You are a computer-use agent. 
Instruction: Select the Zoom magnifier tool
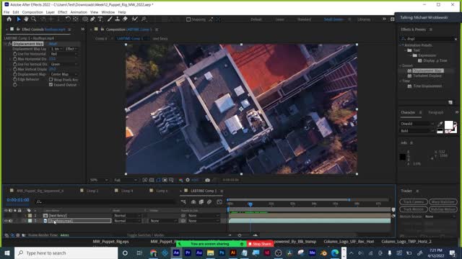34,19
